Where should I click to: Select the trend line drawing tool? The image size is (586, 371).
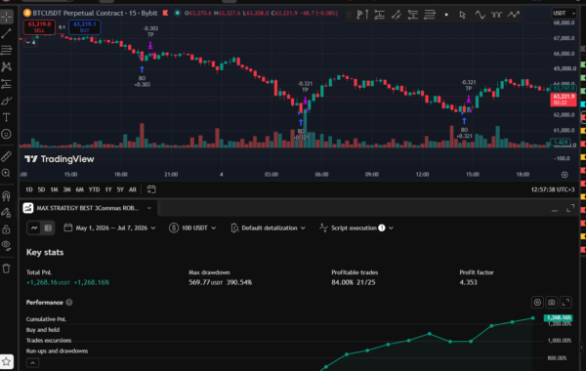click(x=7, y=33)
